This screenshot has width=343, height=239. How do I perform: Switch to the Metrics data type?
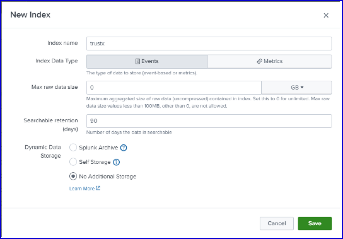pyautogui.click(x=270, y=61)
